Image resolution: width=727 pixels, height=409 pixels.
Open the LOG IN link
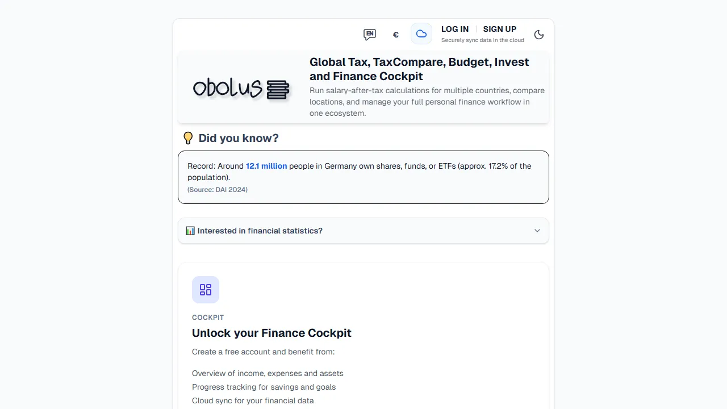pyautogui.click(x=454, y=29)
